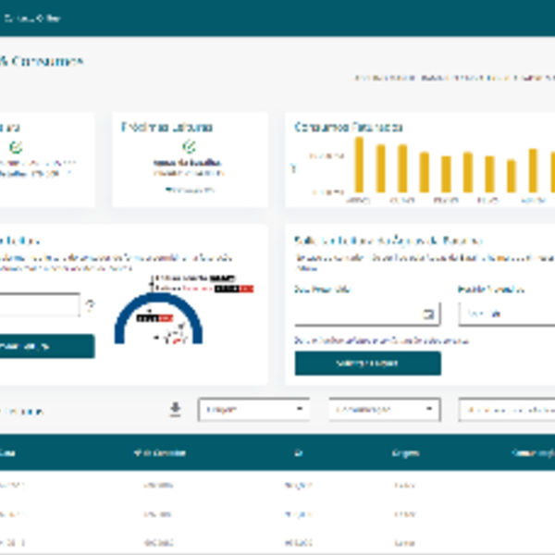Click the filter input field right of dropdowns
The image size is (555, 555).
coord(509,409)
